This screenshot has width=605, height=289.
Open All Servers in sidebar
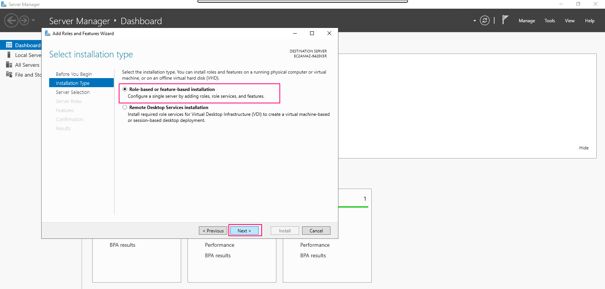pos(27,65)
